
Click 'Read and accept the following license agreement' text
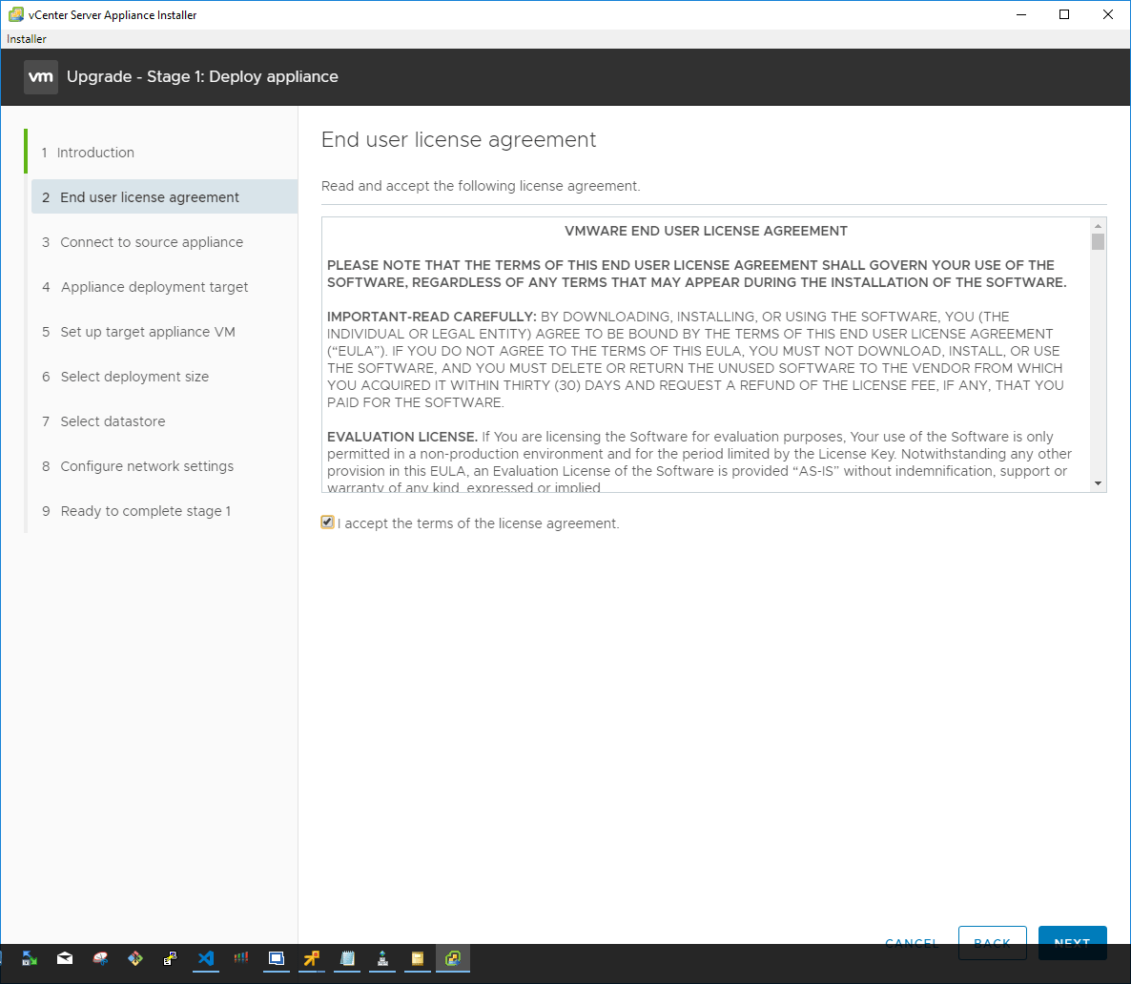481,186
